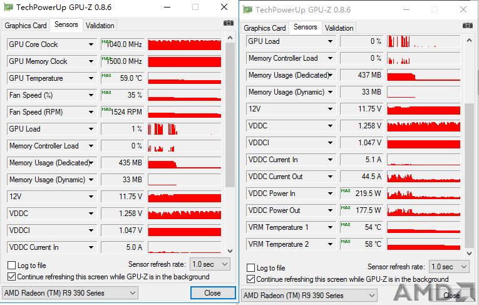
Task: Click the scrollbar thumb in right window
Action: [x=469, y=175]
